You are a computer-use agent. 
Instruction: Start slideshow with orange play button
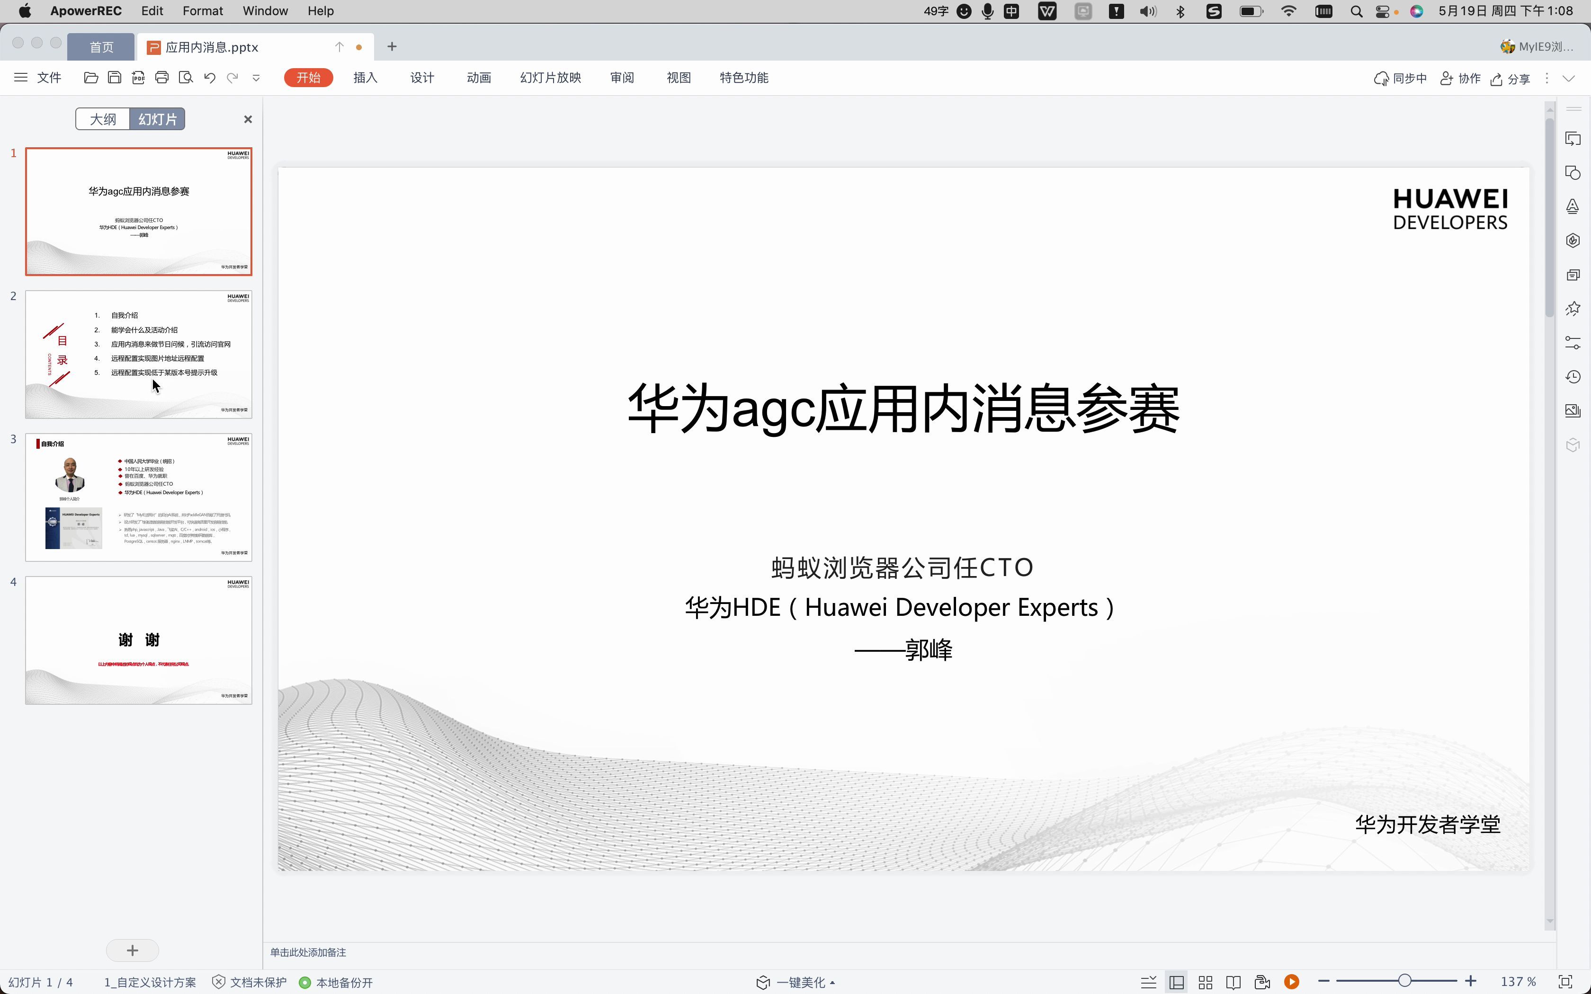pyautogui.click(x=1292, y=982)
